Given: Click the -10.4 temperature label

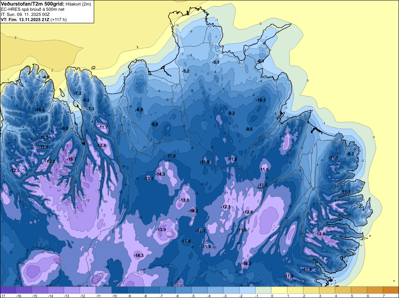Looking at the screenshot, I should coord(186,241).
